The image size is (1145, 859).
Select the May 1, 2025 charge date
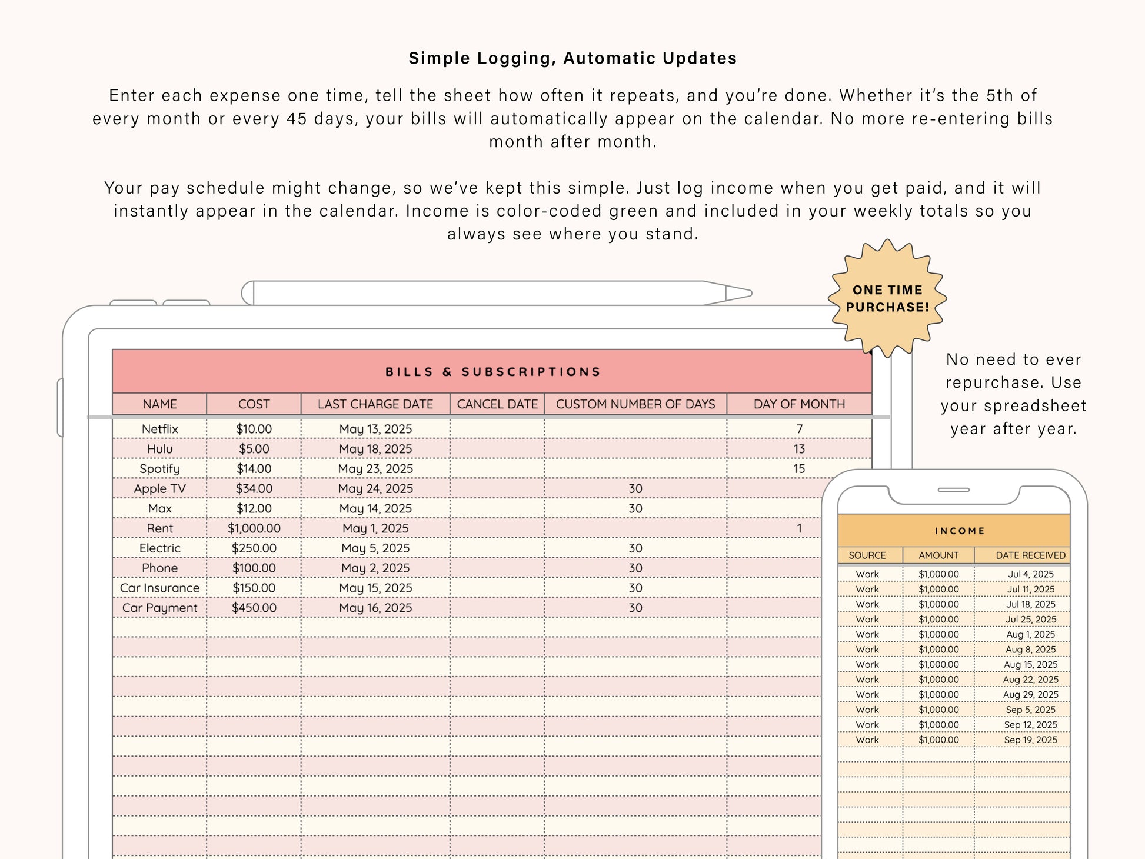pyautogui.click(x=375, y=528)
